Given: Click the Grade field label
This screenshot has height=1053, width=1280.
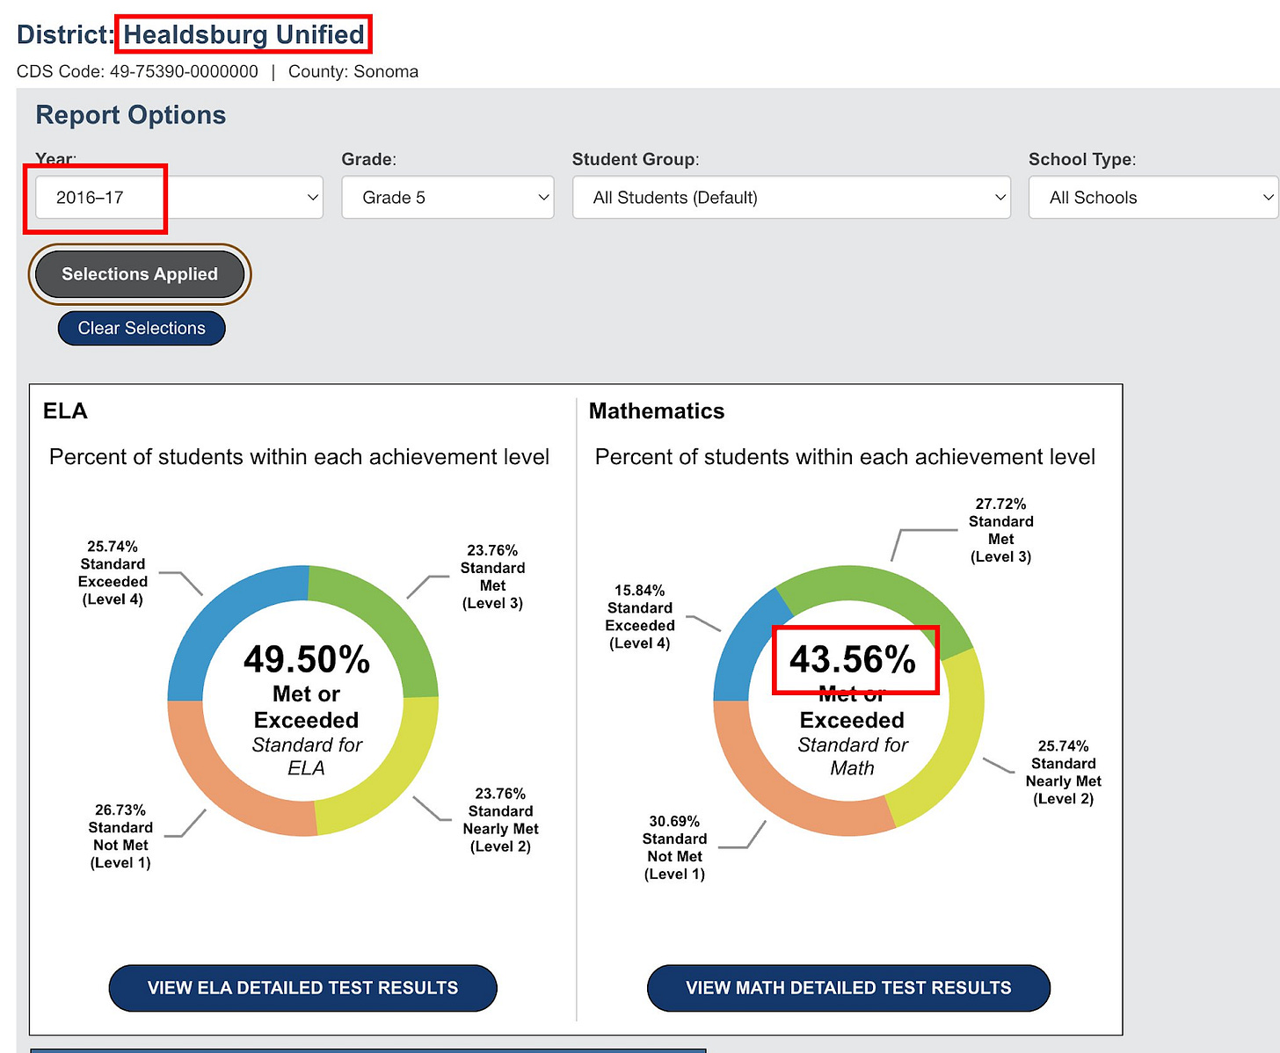Looking at the screenshot, I should [369, 159].
